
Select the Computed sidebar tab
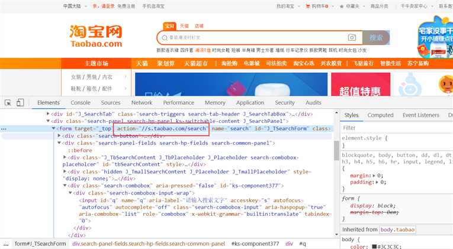(381, 115)
